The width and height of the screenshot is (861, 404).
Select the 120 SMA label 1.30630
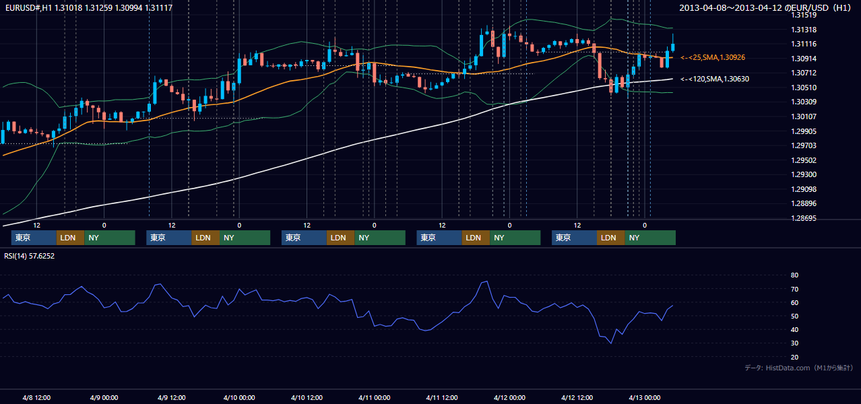(715, 79)
